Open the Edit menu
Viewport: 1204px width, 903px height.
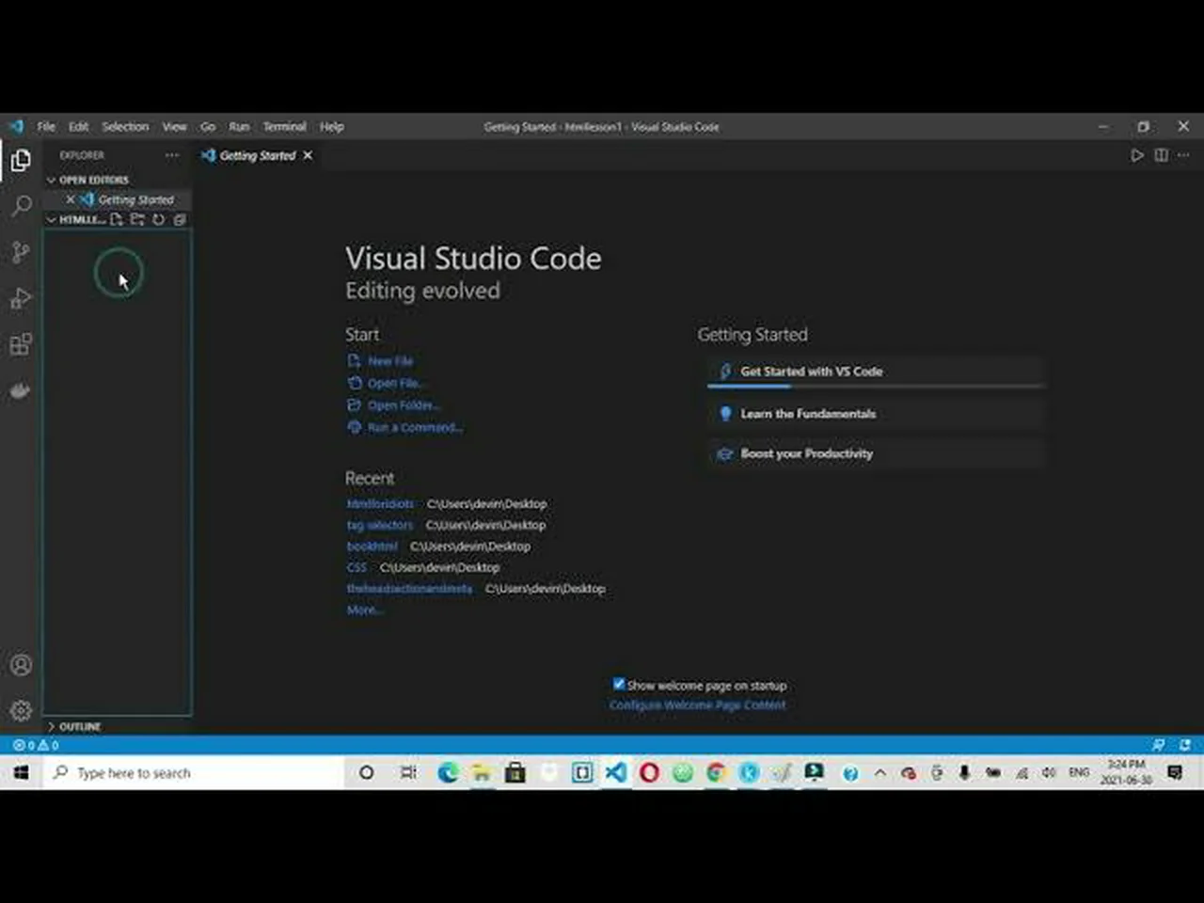(78, 126)
